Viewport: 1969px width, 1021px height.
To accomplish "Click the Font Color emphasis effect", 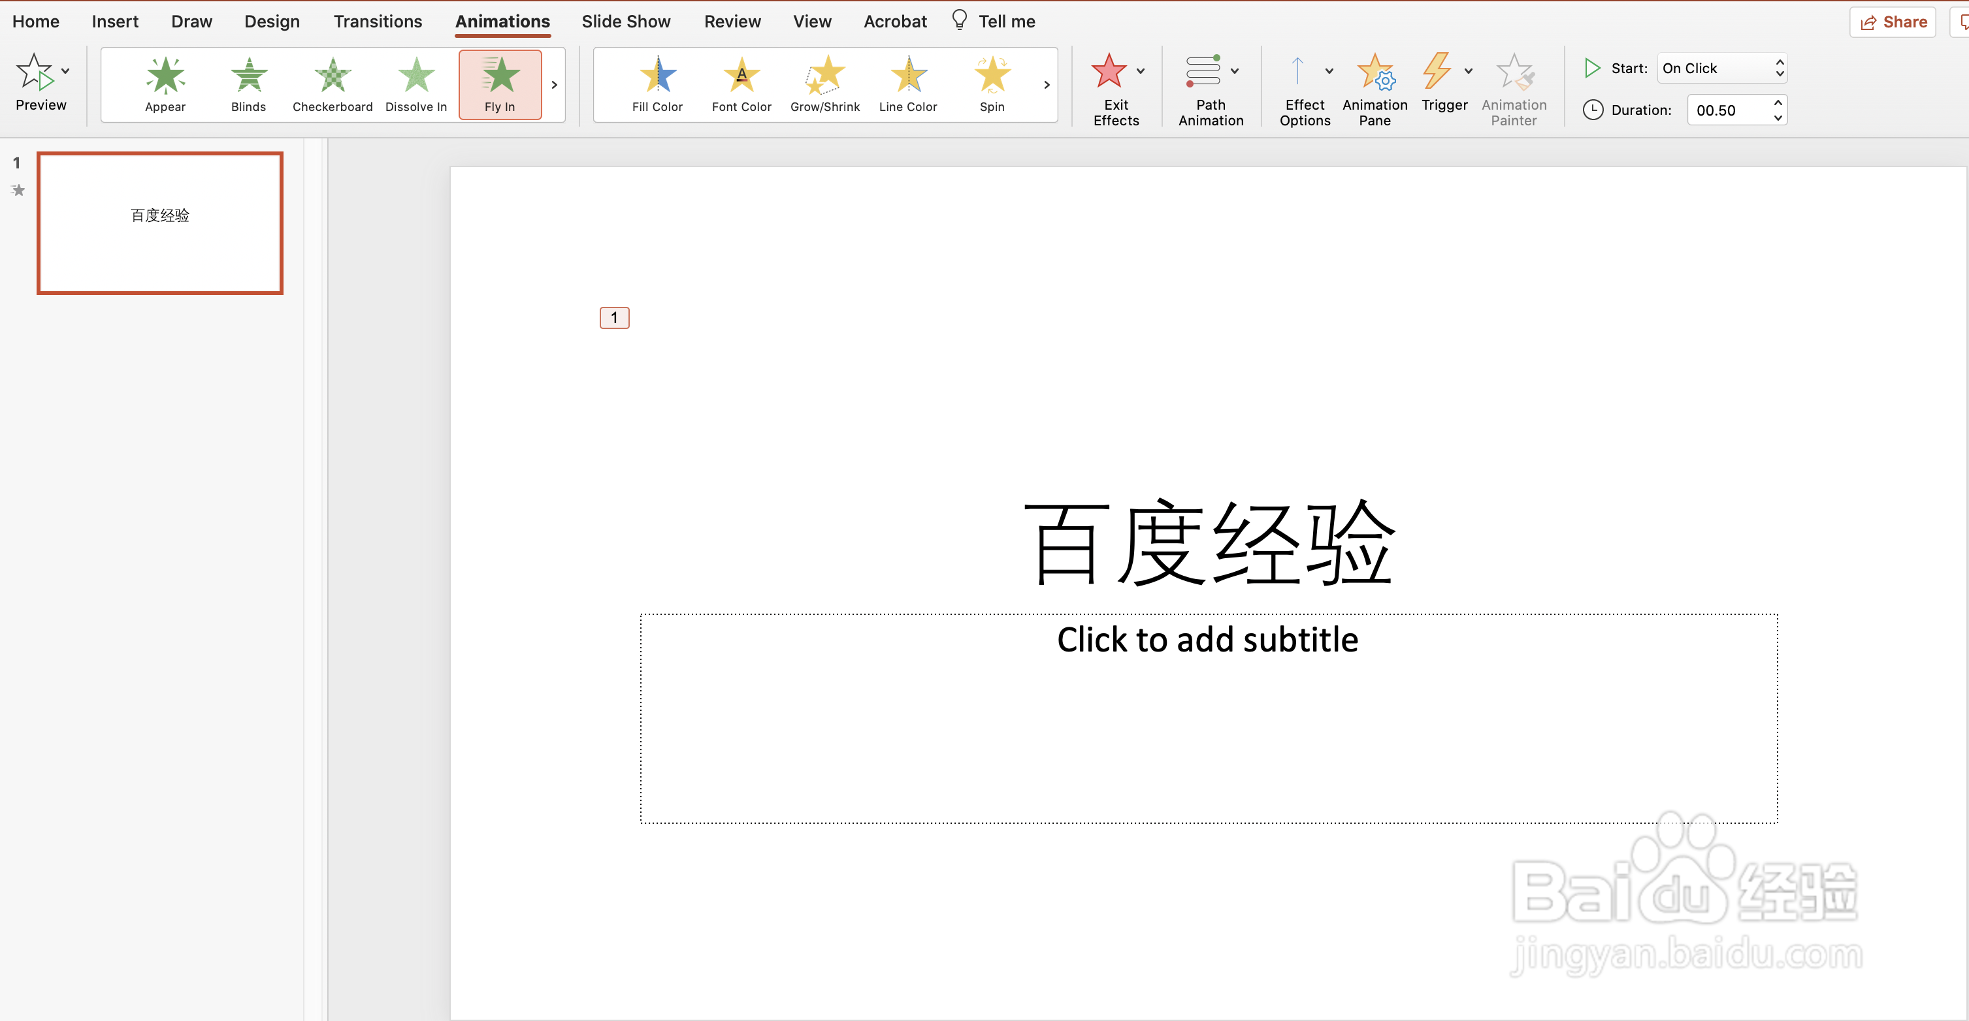I will tap(741, 84).
